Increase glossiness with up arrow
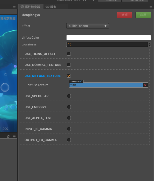The image size is (154, 181). coord(149,43)
